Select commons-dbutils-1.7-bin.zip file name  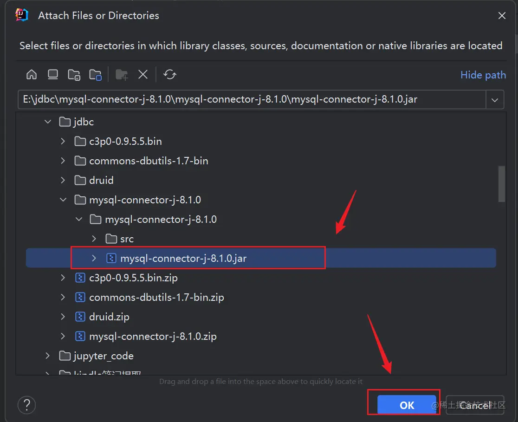[156, 298]
